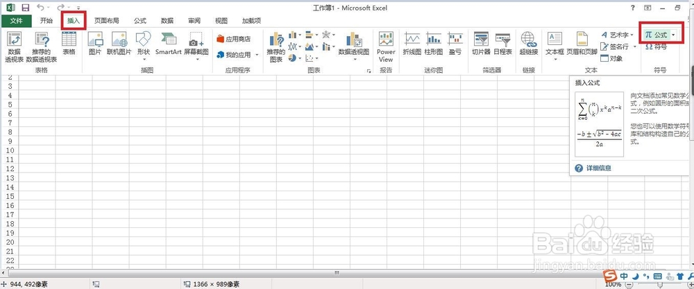
Task: Open Recommended Charts (推荐的图表)
Action: pos(276,47)
